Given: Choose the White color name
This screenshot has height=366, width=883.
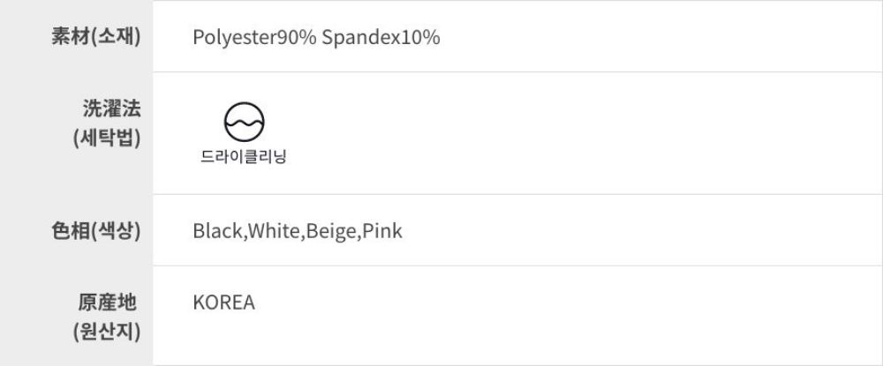Looking at the screenshot, I should pos(275,231).
